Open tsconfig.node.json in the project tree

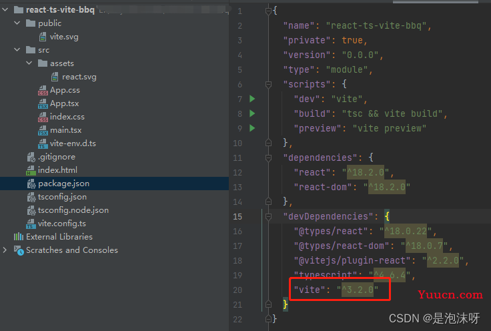(73, 210)
